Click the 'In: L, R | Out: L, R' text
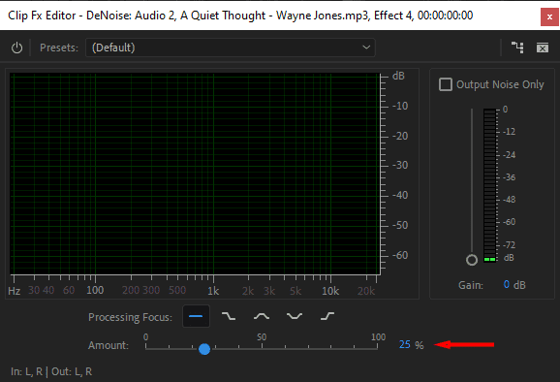 tap(51, 371)
